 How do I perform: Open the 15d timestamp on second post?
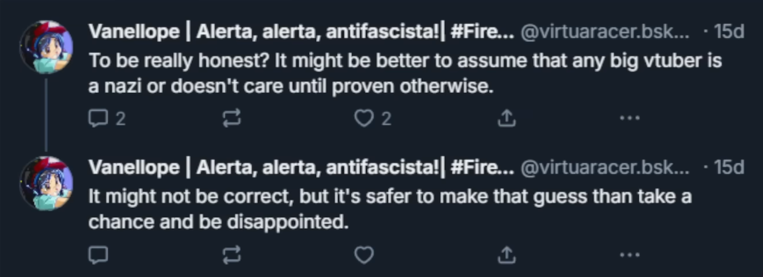[x=729, y=168]
